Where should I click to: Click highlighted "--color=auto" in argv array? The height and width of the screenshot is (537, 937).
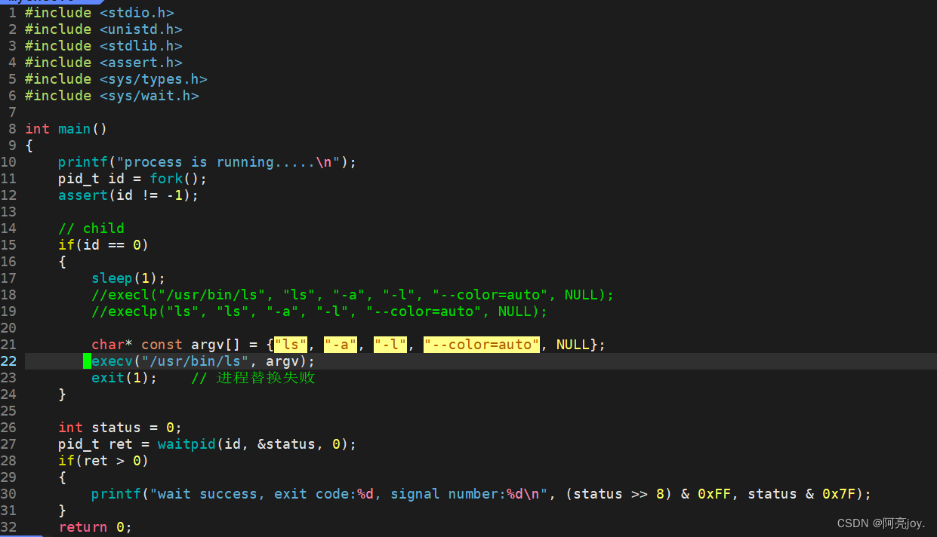pos(482,345)
